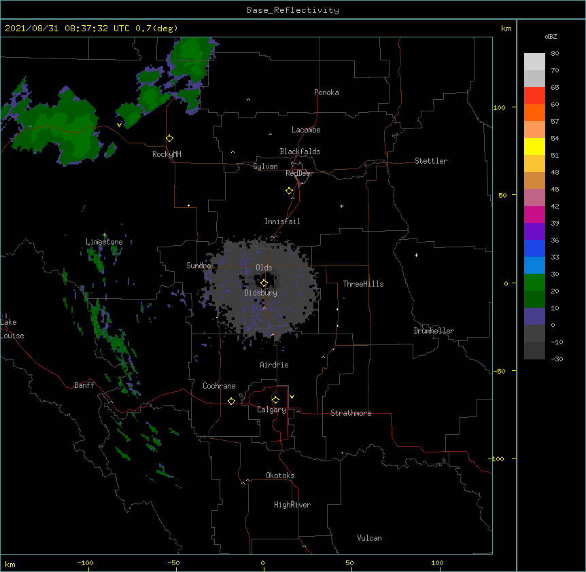Click the Drumheller label

point(434,331)
